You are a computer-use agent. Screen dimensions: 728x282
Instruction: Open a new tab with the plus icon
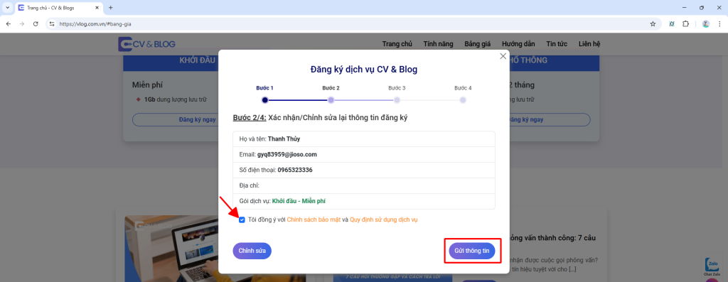tap(110, 7)
